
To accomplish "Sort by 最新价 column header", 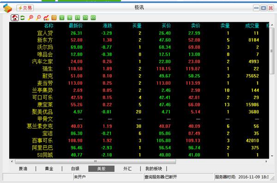I will coord(76,26).
